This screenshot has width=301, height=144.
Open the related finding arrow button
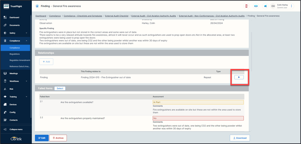click(x=239, y=77)
